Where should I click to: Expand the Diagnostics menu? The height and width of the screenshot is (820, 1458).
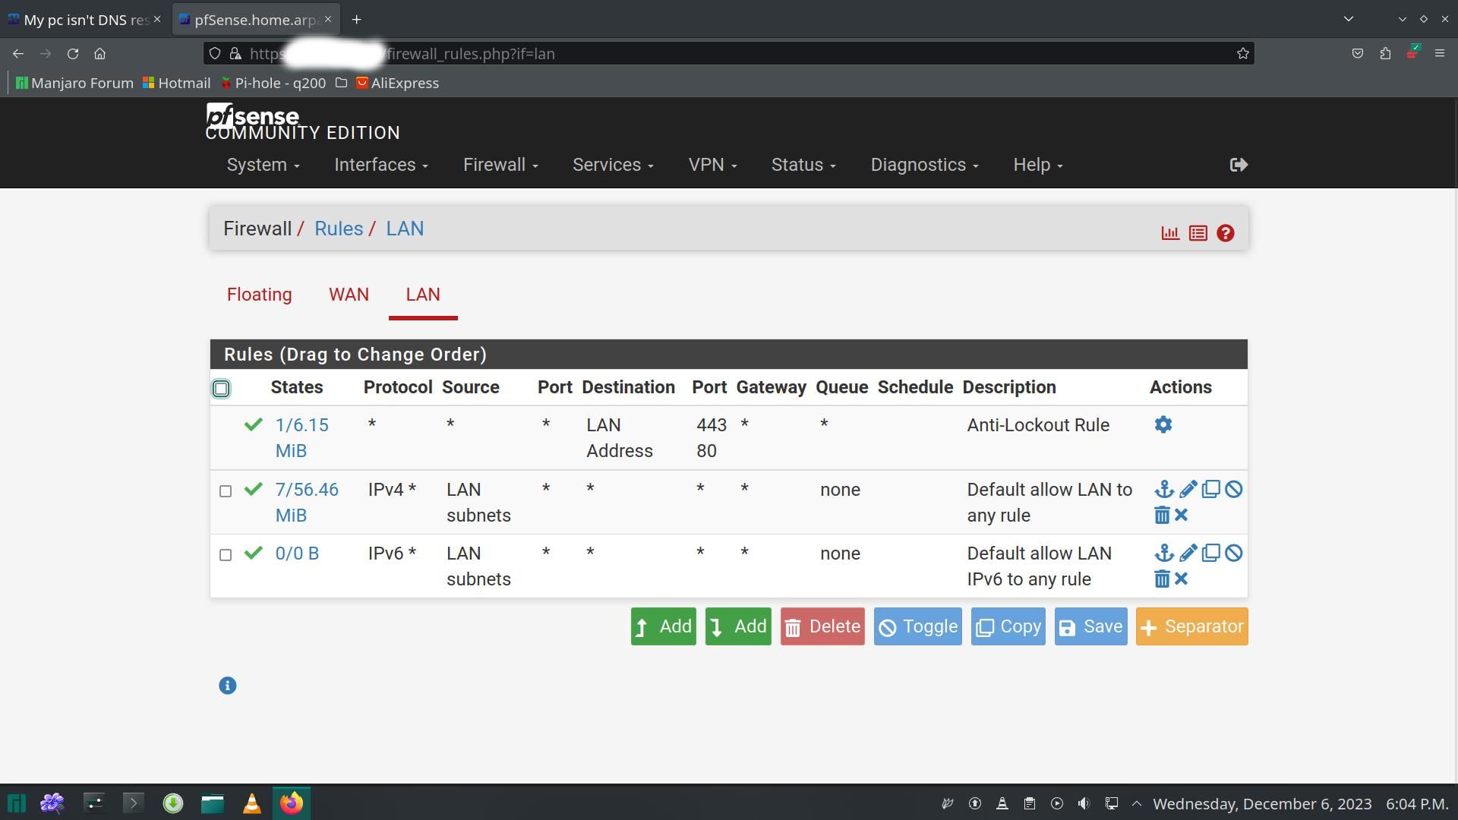point(924,165)
